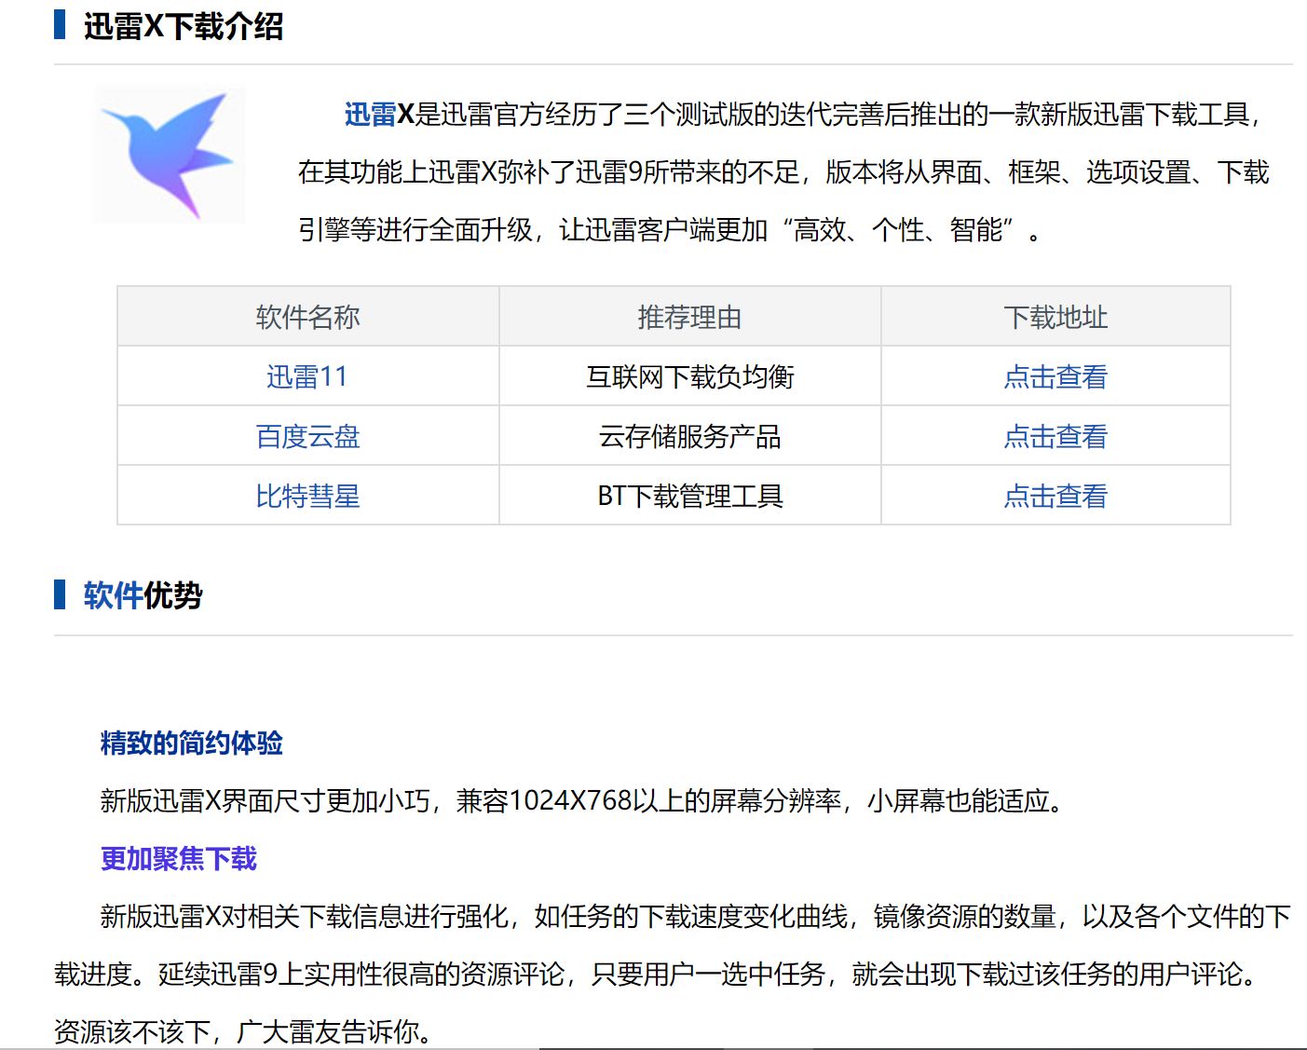1307x1050 pixels.
Task: Click the 云存储服务产品 table cell
Action: pyautogui.click(x=689, y=436)
